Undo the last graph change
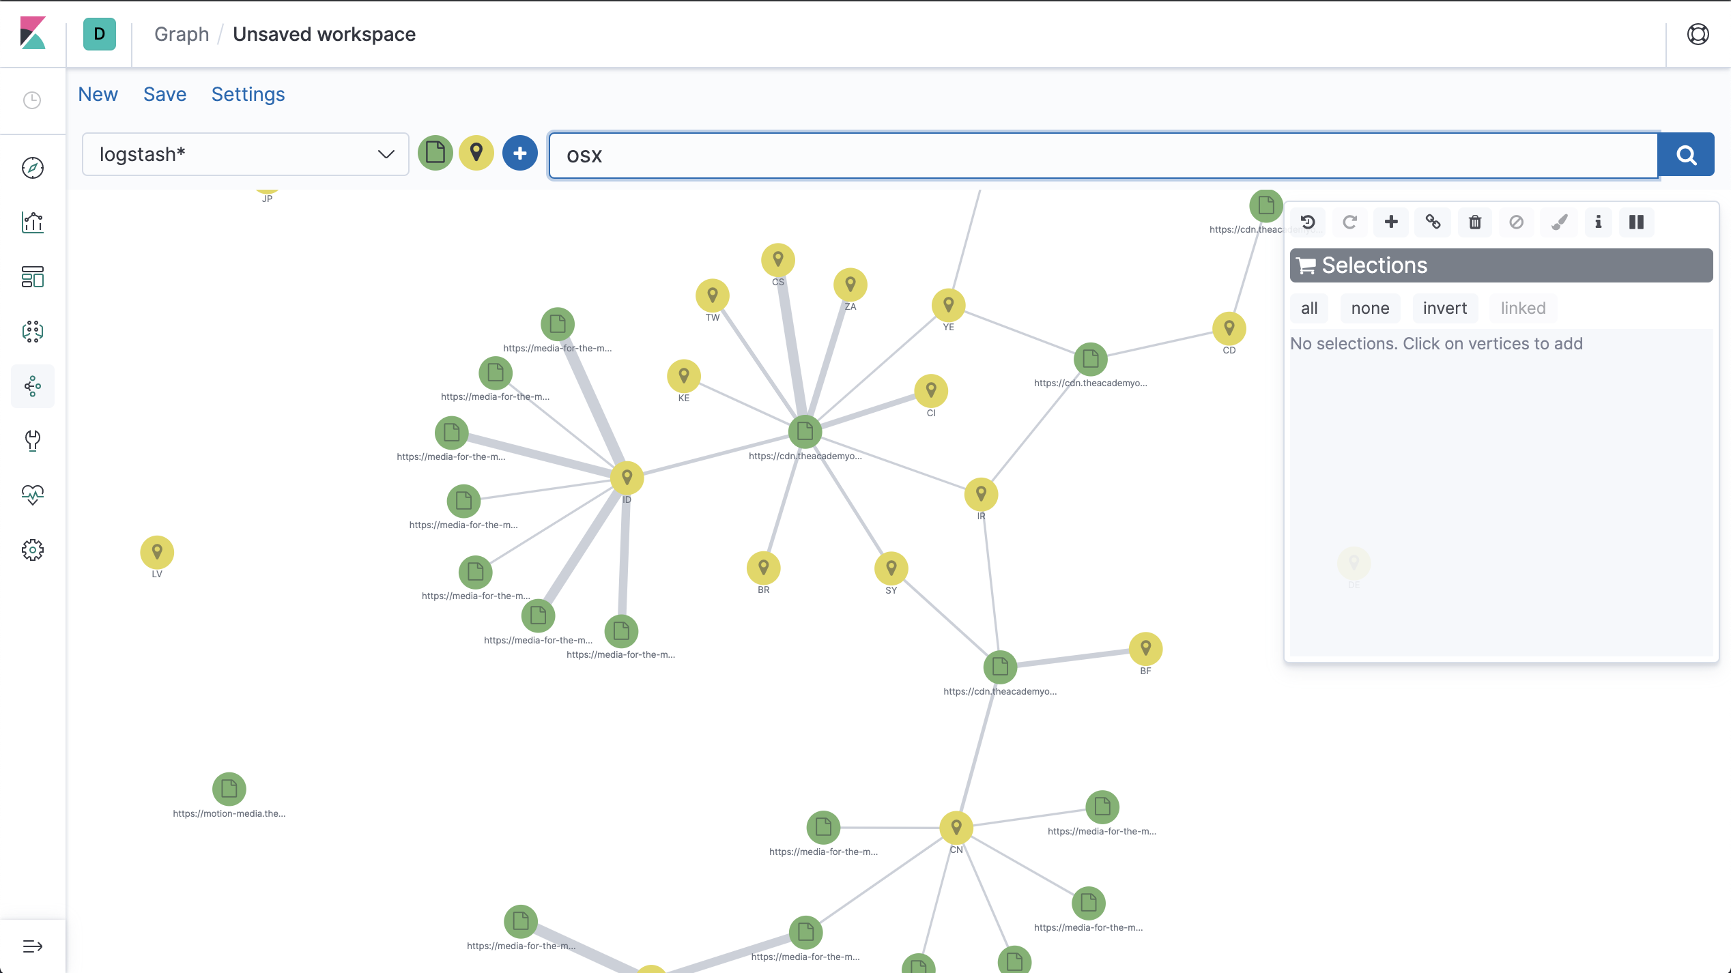 (1307, 222)
